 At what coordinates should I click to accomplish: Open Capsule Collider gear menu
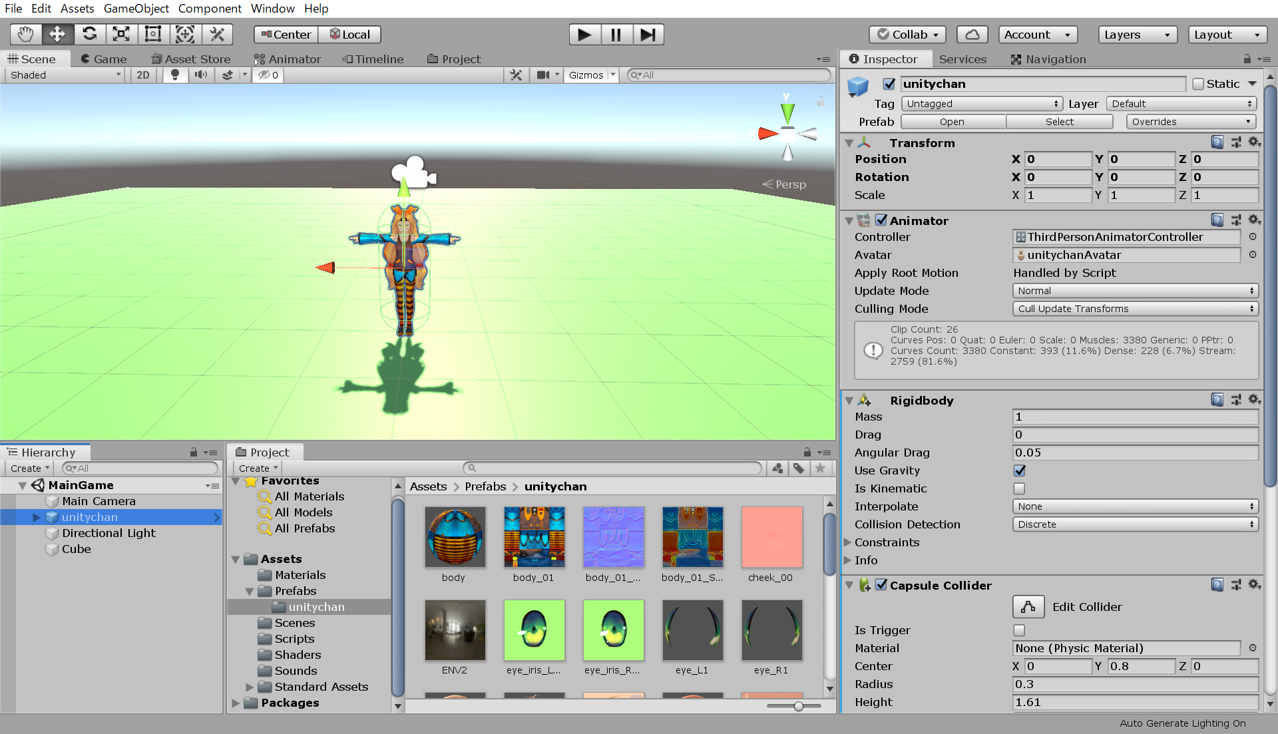click(1254, 585)
